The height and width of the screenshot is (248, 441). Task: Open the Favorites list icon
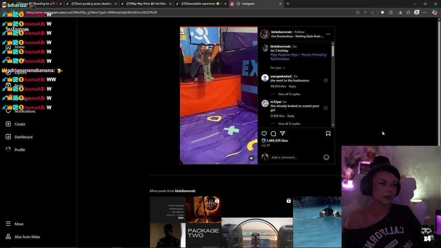[408, 12]
